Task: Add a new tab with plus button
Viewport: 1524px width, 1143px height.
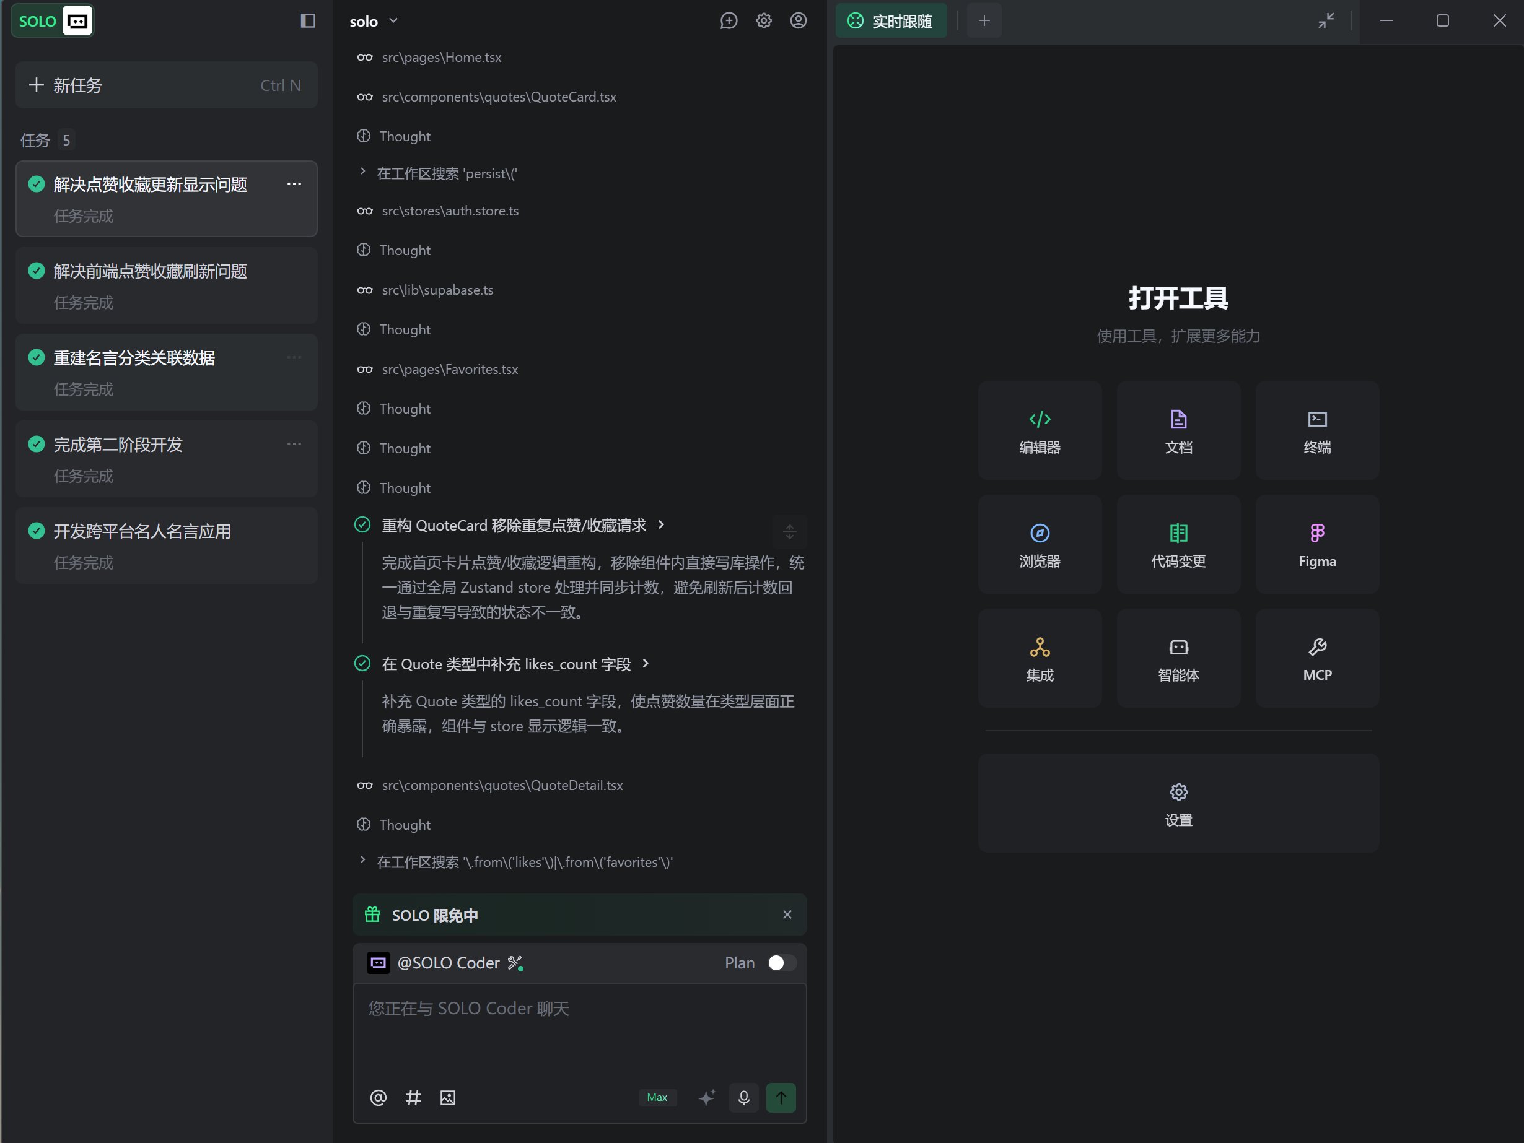Action: click(x=984, y=20)
